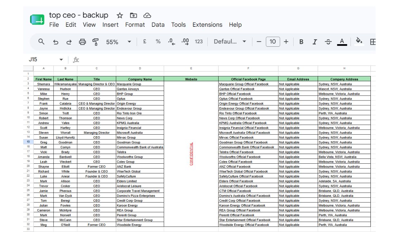Increase decimal places

click(x=185, y=42)
